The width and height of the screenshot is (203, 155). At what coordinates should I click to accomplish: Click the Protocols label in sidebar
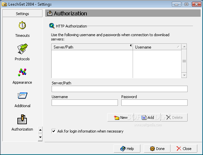click(x=22, y=59)
